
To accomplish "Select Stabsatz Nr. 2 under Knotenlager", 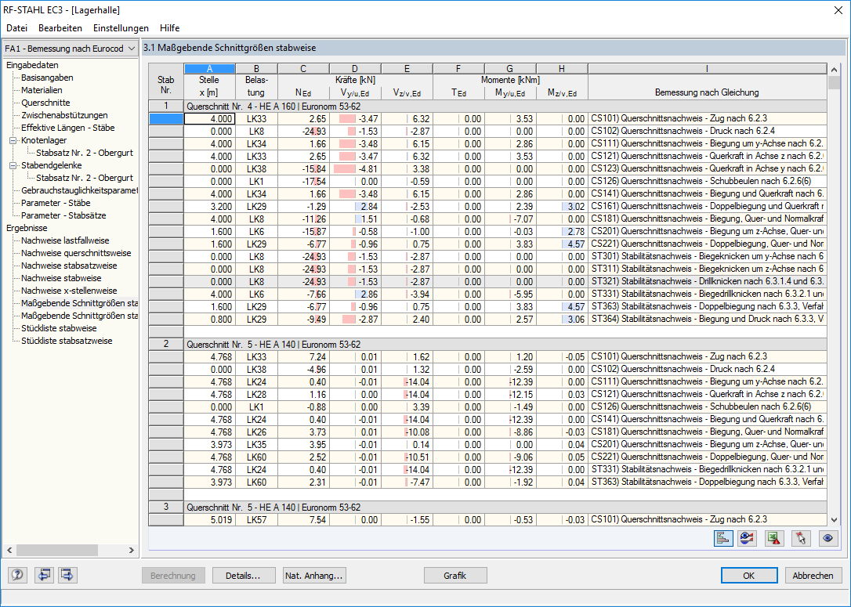I will click(84, 153).
